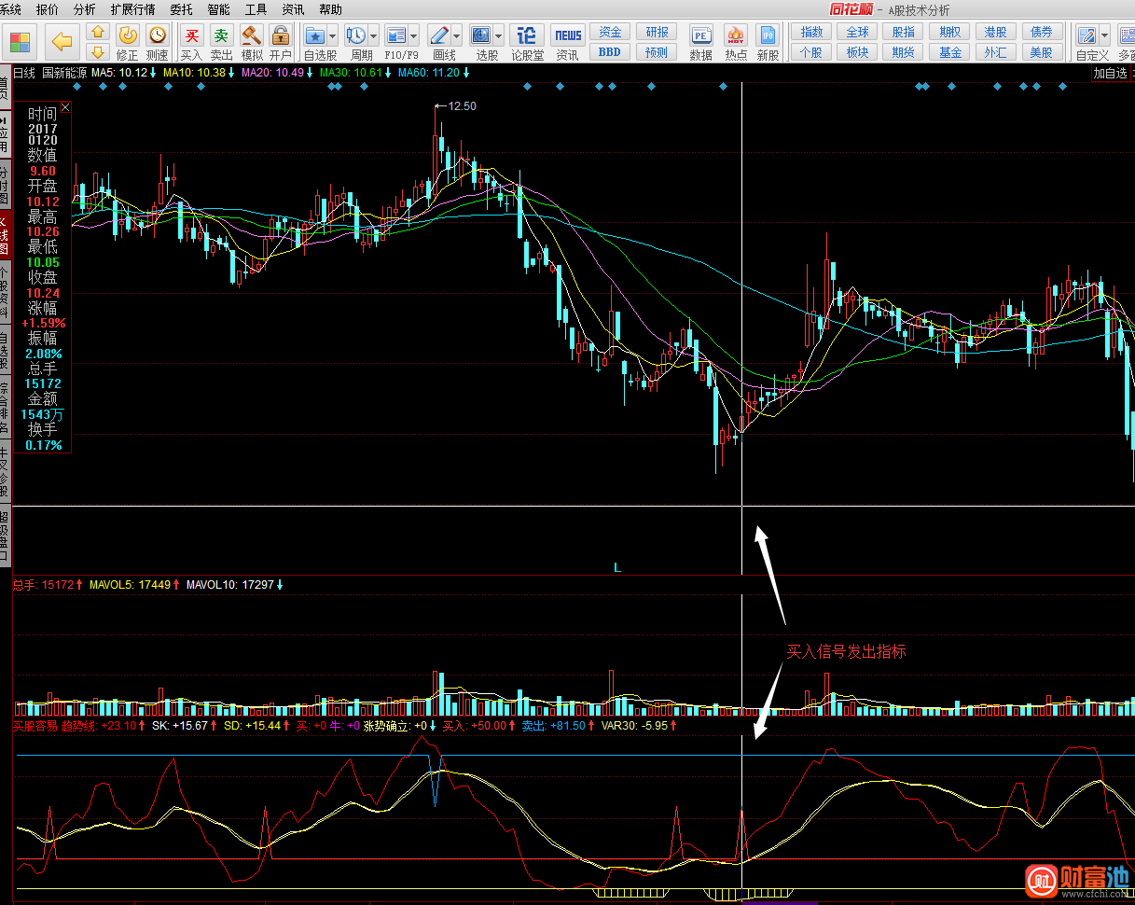Click the 板块 button
The height and width of the screenshot is (905, 1135).
point(857,52)
